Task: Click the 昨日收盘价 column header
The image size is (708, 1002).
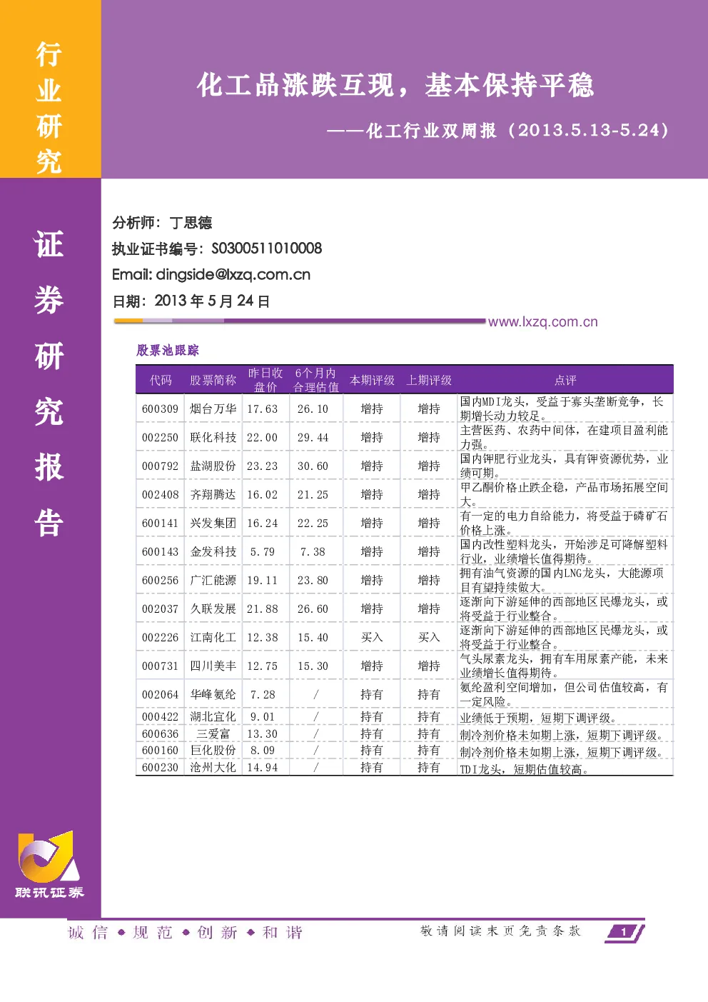Action: pos(265,380)
